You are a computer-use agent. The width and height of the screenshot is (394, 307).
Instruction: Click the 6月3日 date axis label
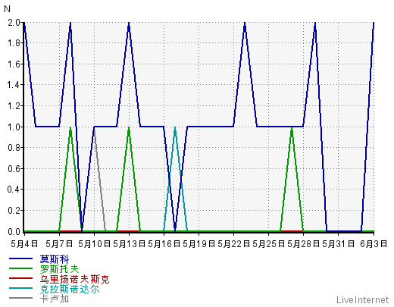pyautogui.click(x=374, y=244)
